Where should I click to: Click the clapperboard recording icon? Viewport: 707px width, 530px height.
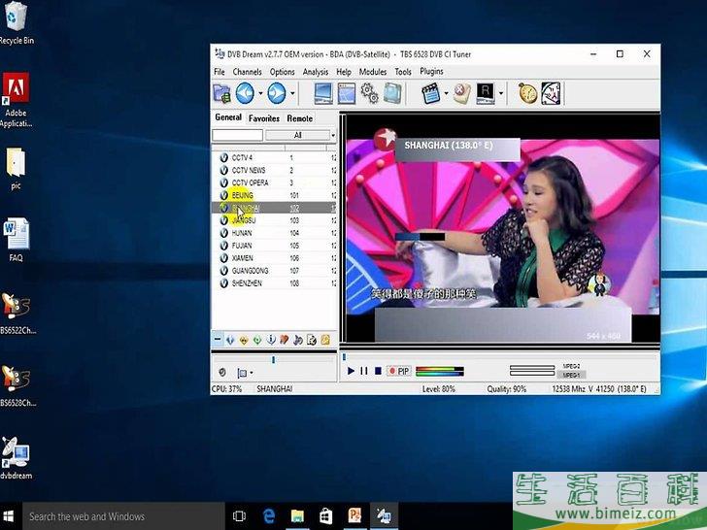point(431,93)
